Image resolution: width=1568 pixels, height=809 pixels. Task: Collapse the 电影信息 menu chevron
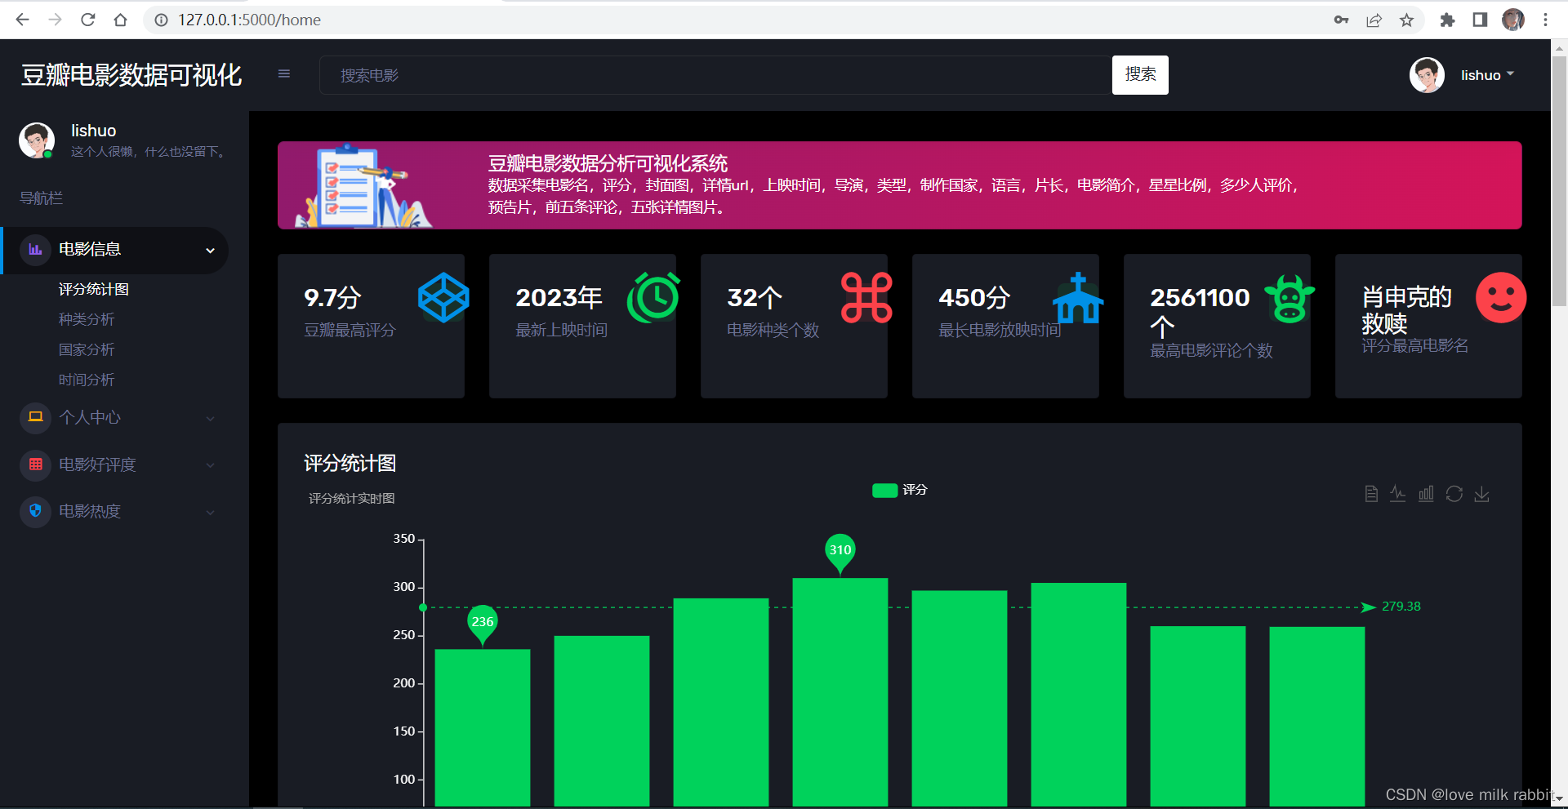pos(210,251)
